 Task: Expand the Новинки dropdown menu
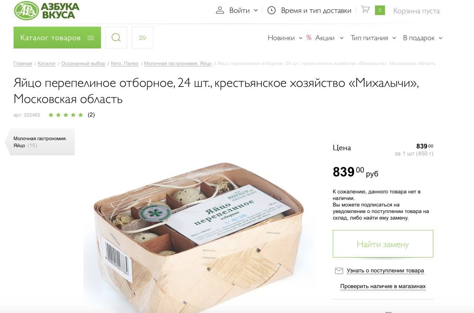[300, 38]
